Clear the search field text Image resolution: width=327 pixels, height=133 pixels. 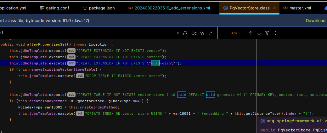(178, 33)
